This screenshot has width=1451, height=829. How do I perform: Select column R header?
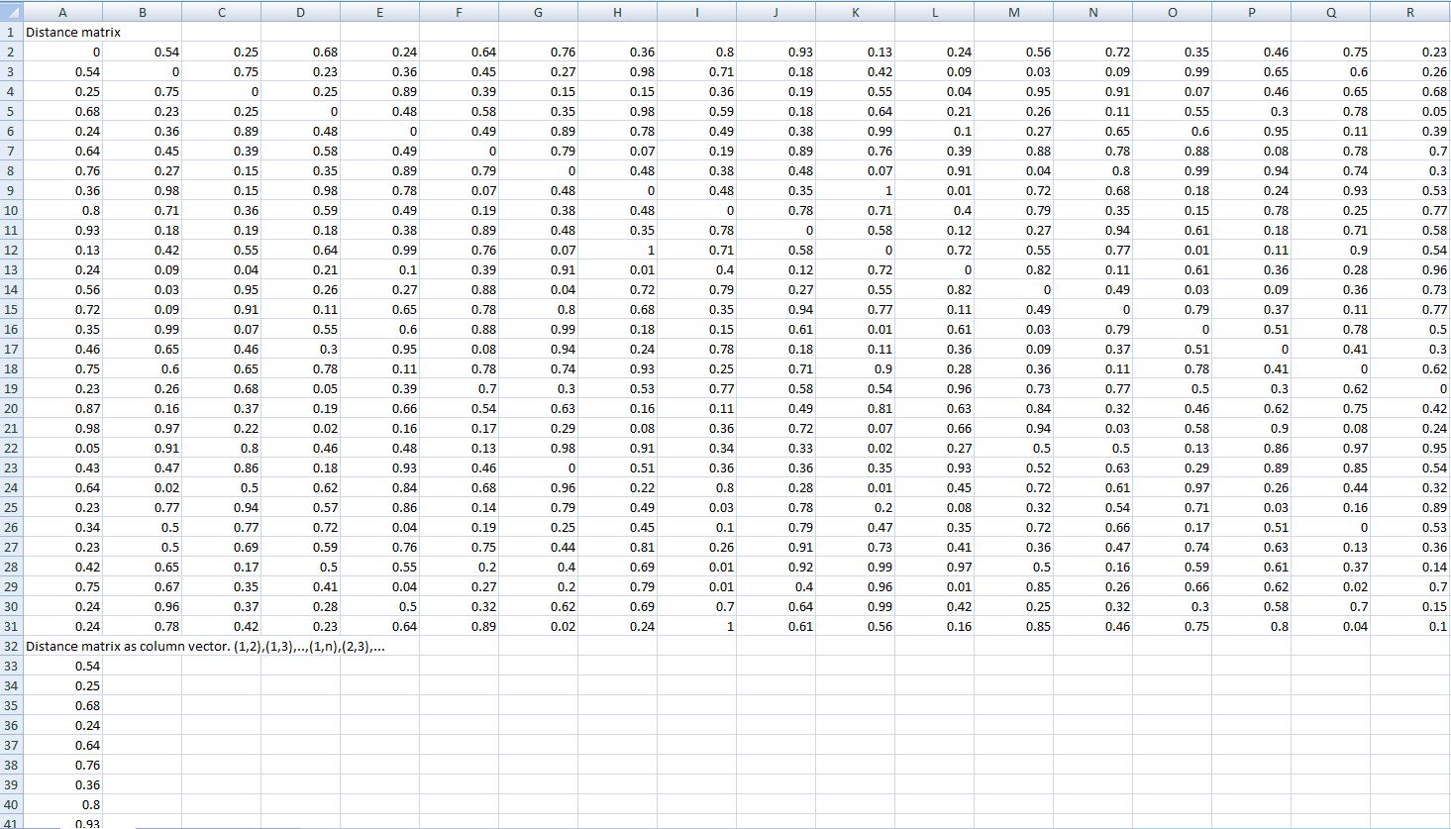(1409, 12)
